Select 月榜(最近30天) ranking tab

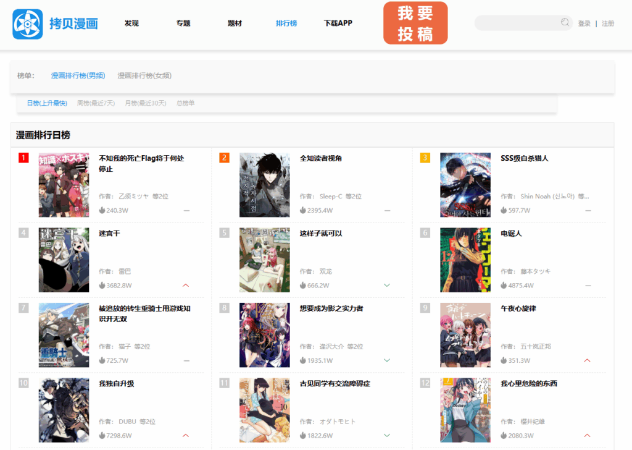tap(146, 103)
